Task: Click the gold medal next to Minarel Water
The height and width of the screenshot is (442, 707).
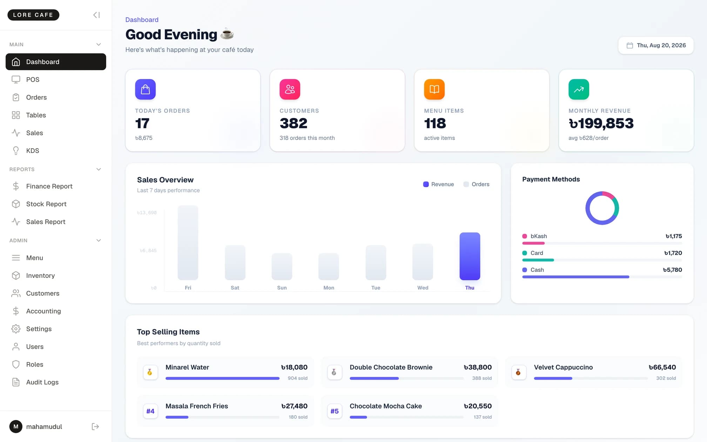Action: click(x=150, y=372)
